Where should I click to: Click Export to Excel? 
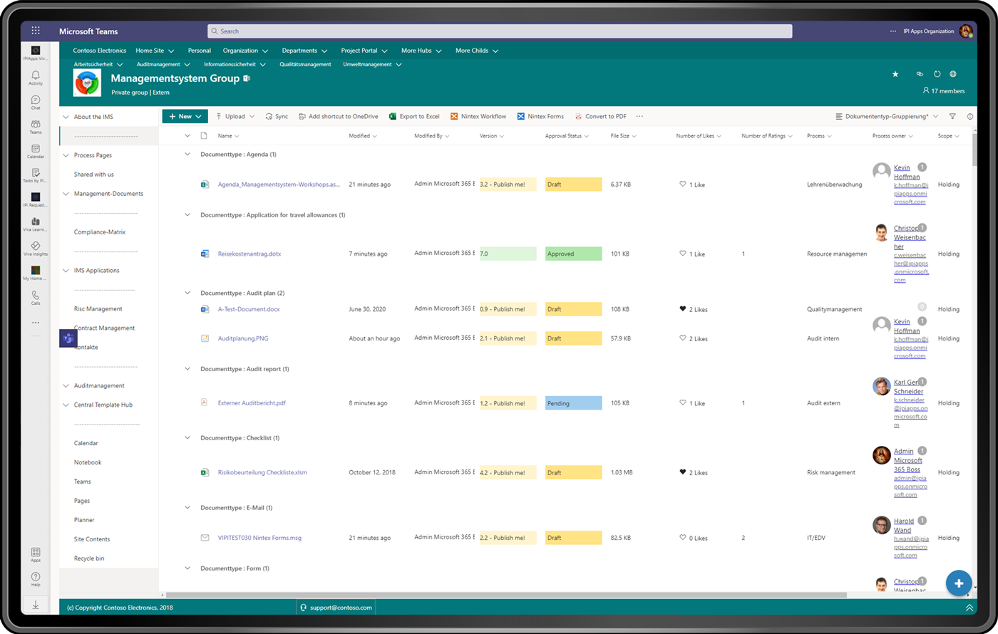[x=414, y=116]
